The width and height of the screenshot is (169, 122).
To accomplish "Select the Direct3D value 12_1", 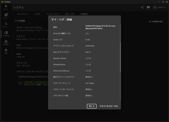I will 88,33.
